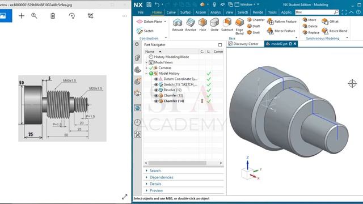
Task: Select the Edge Blend tool
Action: (x=239, y=27)
